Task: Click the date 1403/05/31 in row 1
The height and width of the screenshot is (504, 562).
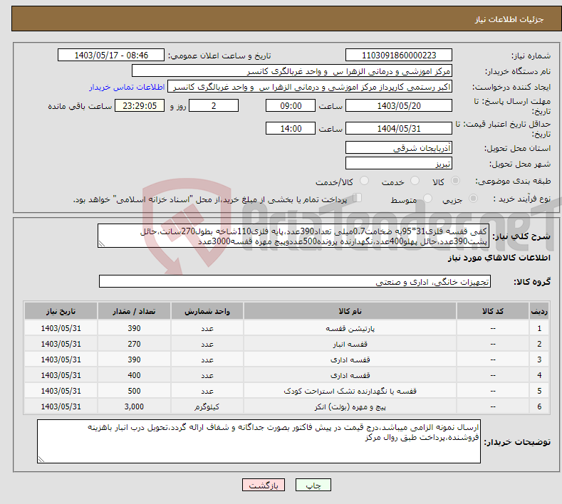Action: pyautogui.click(x=61, y=328)
